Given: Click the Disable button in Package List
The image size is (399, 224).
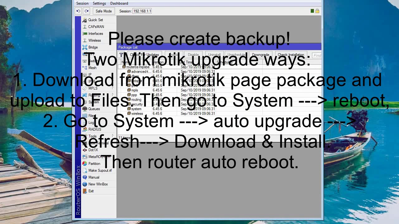Looking at the screenshot, I should click(193, 55).
